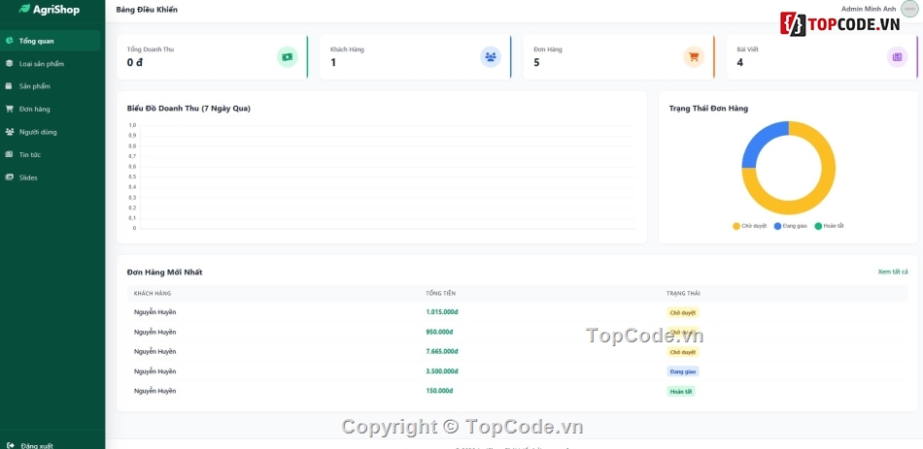Click the orange cart icon in Đơn Hàng card
The width and height of the screenshot is (923, 449).
click(x=694, y=57)
